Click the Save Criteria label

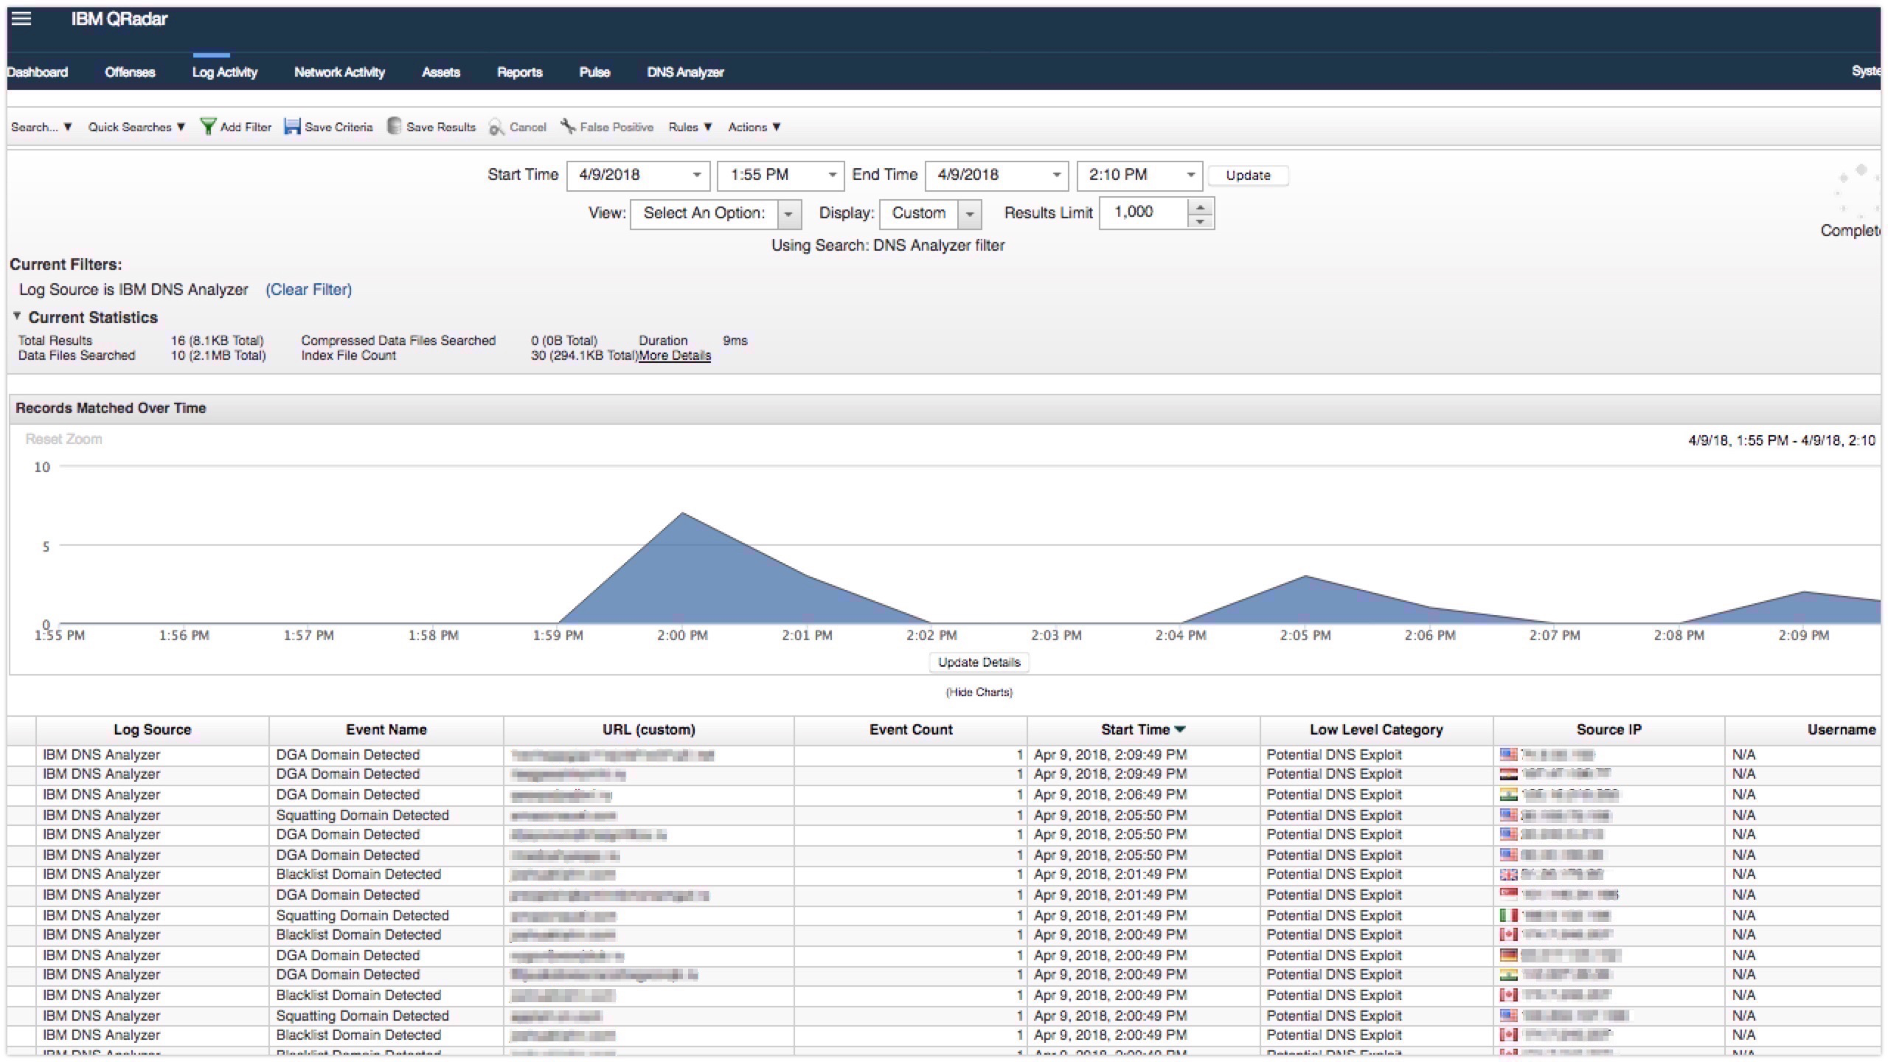pyautogui.click(x=339, y=127)
